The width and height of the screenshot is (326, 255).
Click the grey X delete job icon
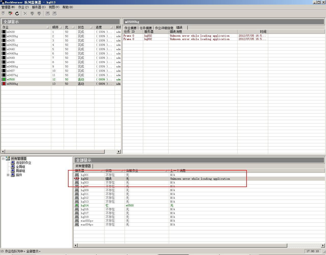click(25, 13)
